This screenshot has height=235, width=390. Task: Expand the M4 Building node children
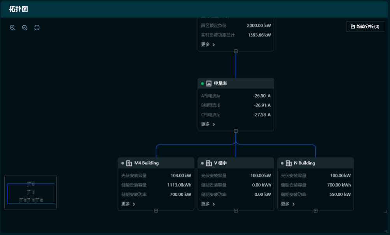point(156,211)
